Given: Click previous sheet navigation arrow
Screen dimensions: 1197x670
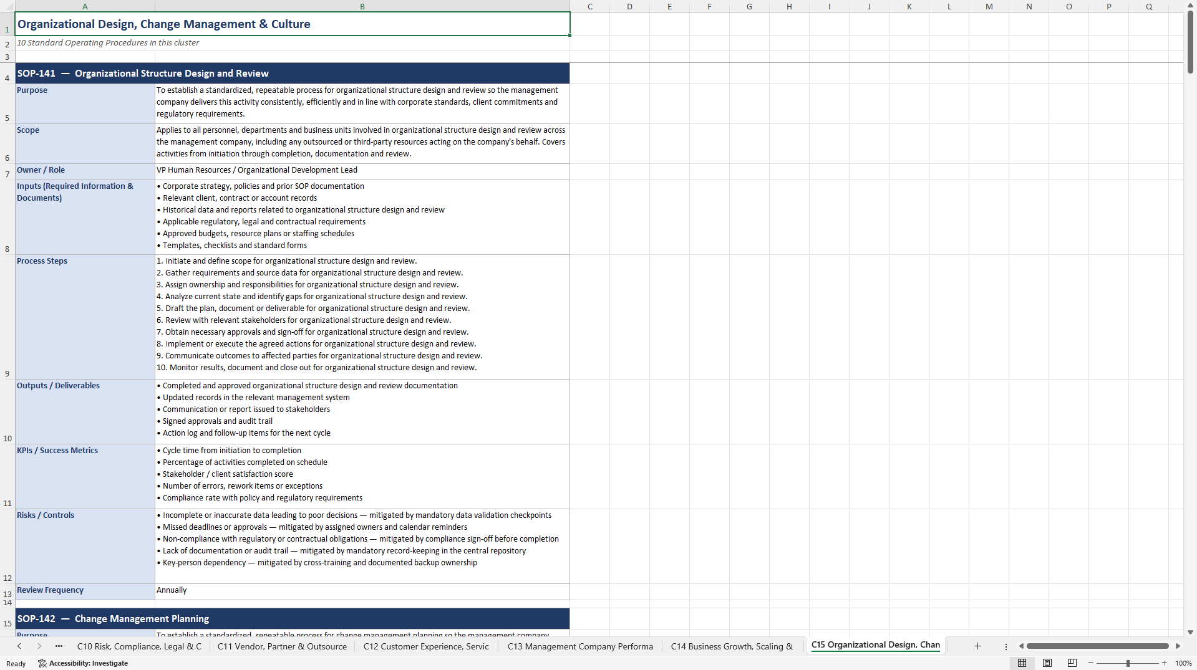Looking at the screenshot, I should pyautogui.click(x=19, y=646).
